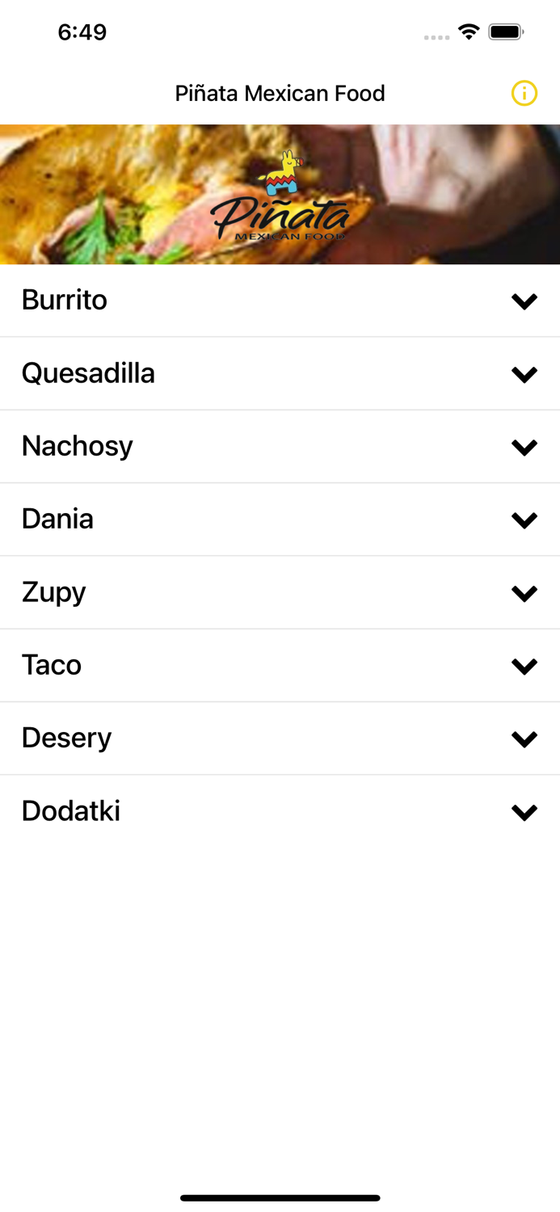Click the Wi-Fi status icon
The height and width of the screenshot is (1212, 560).
coord(469,33)
